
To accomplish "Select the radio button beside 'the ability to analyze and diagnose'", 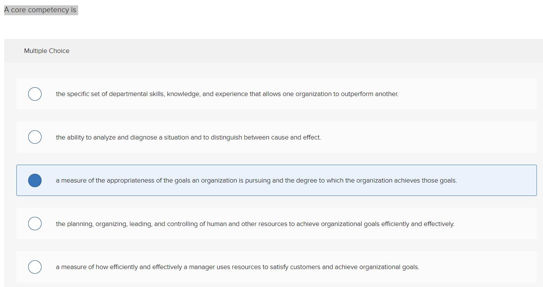I will (x=35, y=137).
